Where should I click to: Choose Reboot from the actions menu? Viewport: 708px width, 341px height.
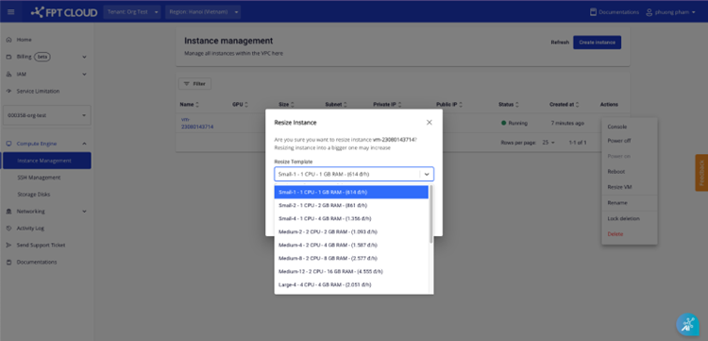[630, 172]
